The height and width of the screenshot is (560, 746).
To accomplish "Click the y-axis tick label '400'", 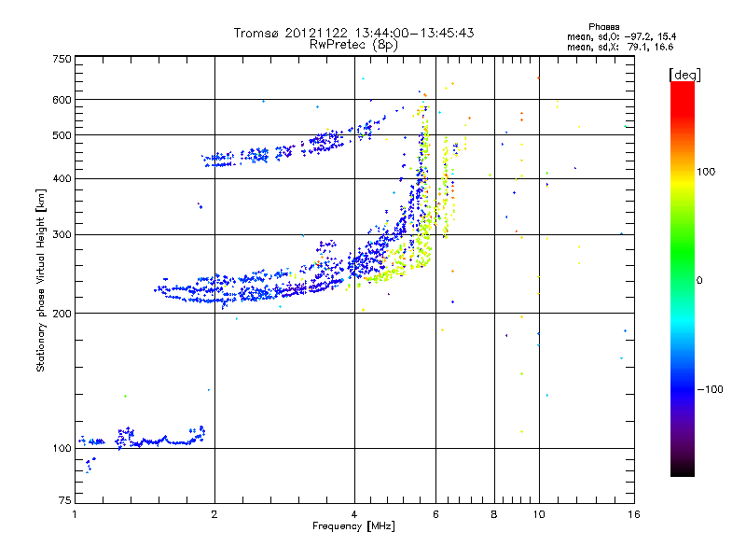I will 62,179.
